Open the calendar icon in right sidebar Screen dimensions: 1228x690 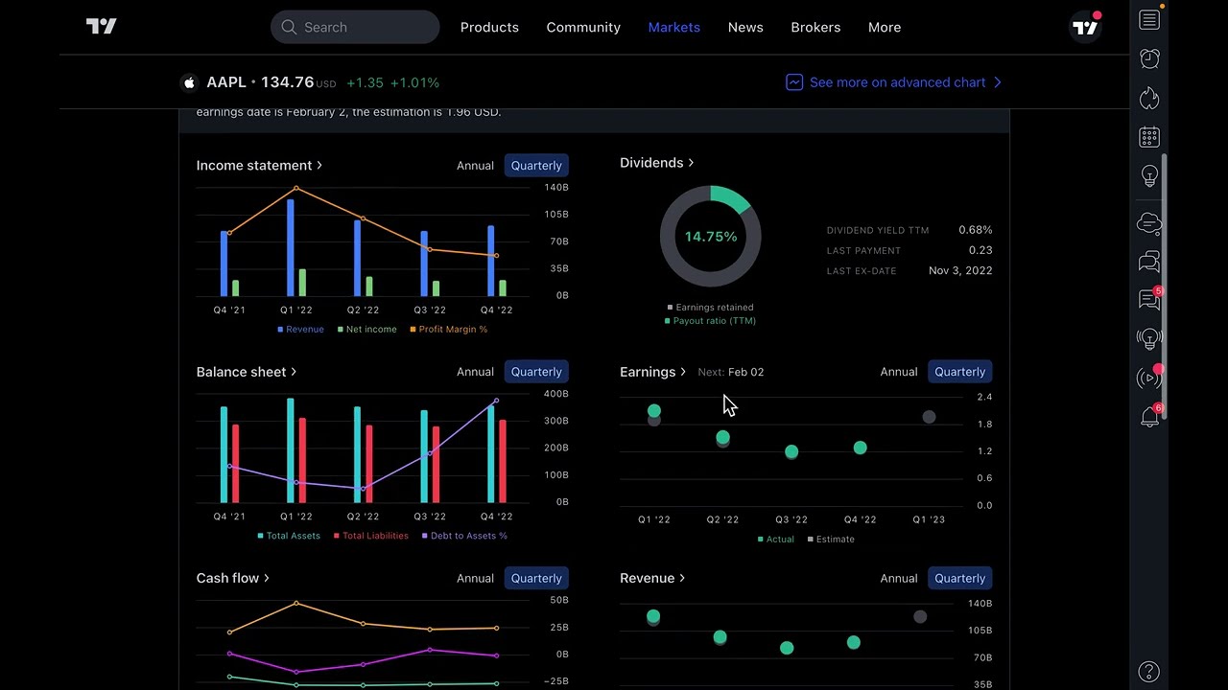pyautogui.click(x=1149, y=137)
